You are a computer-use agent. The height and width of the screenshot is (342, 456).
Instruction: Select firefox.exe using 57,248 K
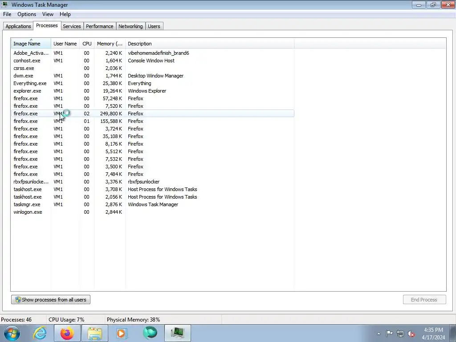[x=153, y=98]
